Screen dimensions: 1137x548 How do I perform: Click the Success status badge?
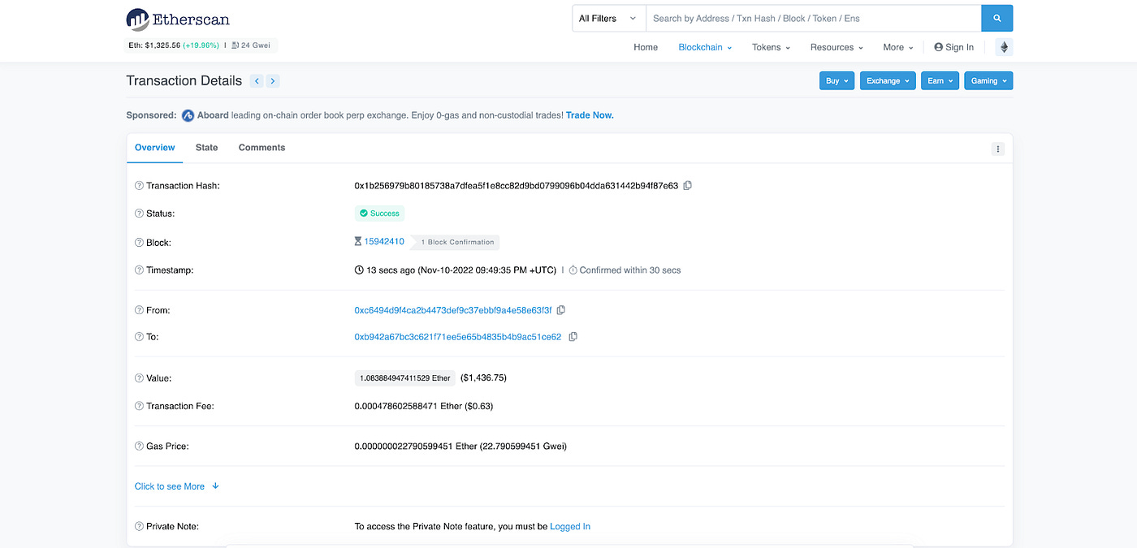click(x=379, y=214)
